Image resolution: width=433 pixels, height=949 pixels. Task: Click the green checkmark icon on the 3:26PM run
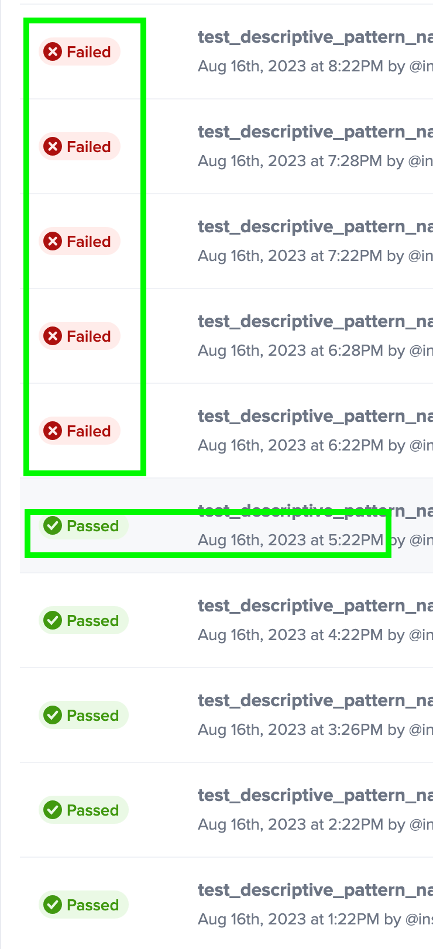coord(53,715)
